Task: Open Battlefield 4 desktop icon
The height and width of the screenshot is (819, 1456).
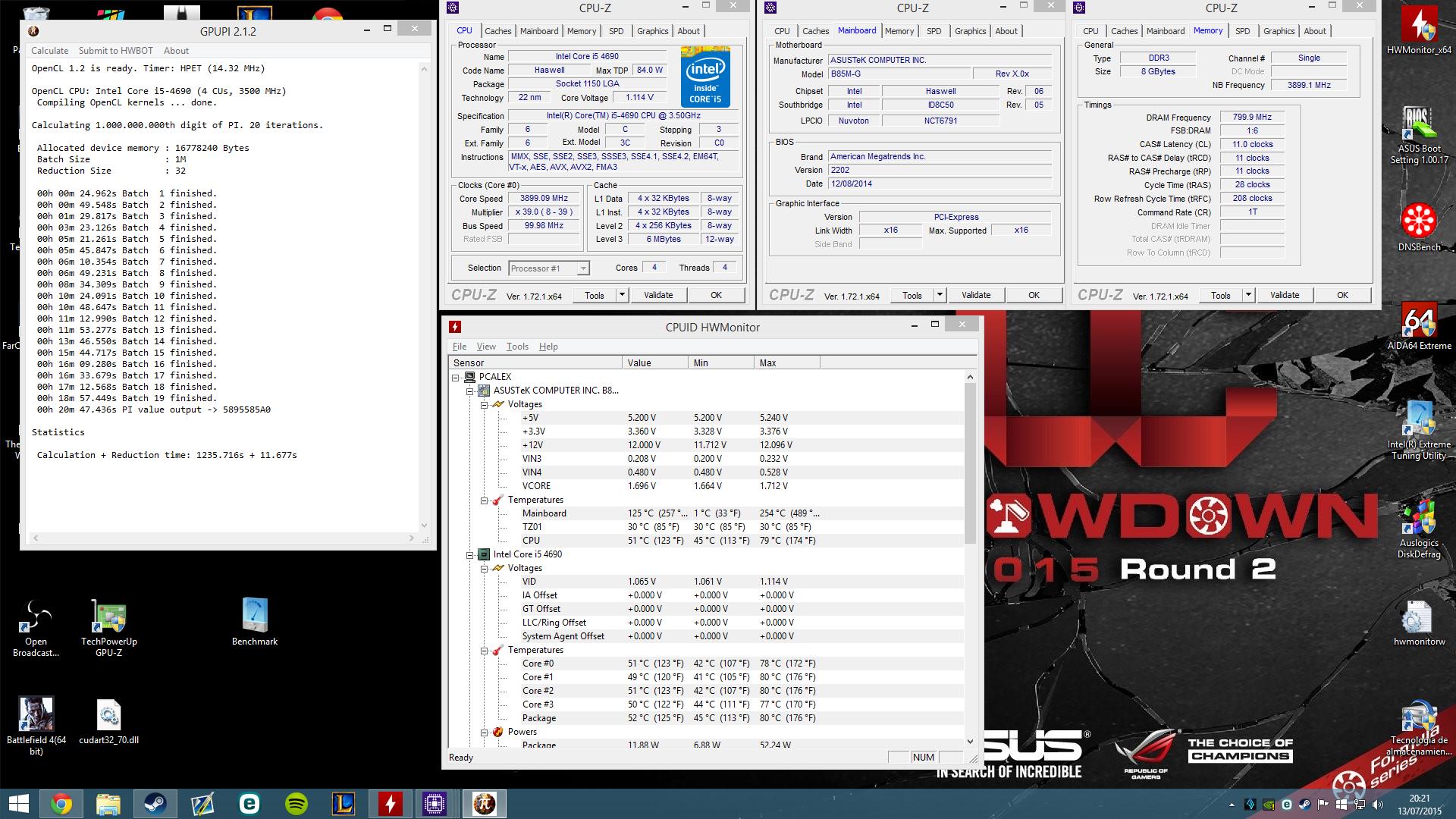Action: pyautogui.click(x=36, y=726)
